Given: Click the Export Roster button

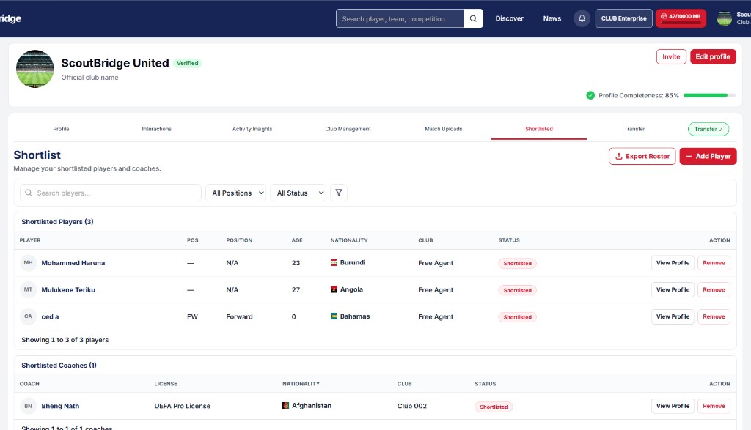Looking at the screenshot, I should (x=642, y=157).
